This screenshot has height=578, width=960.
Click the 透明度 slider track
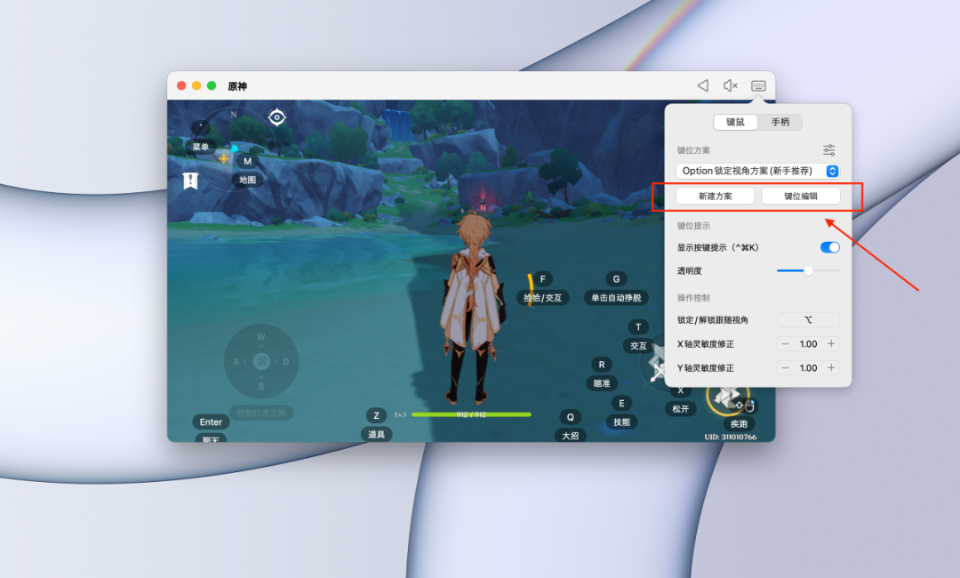[x=808, y=270]
